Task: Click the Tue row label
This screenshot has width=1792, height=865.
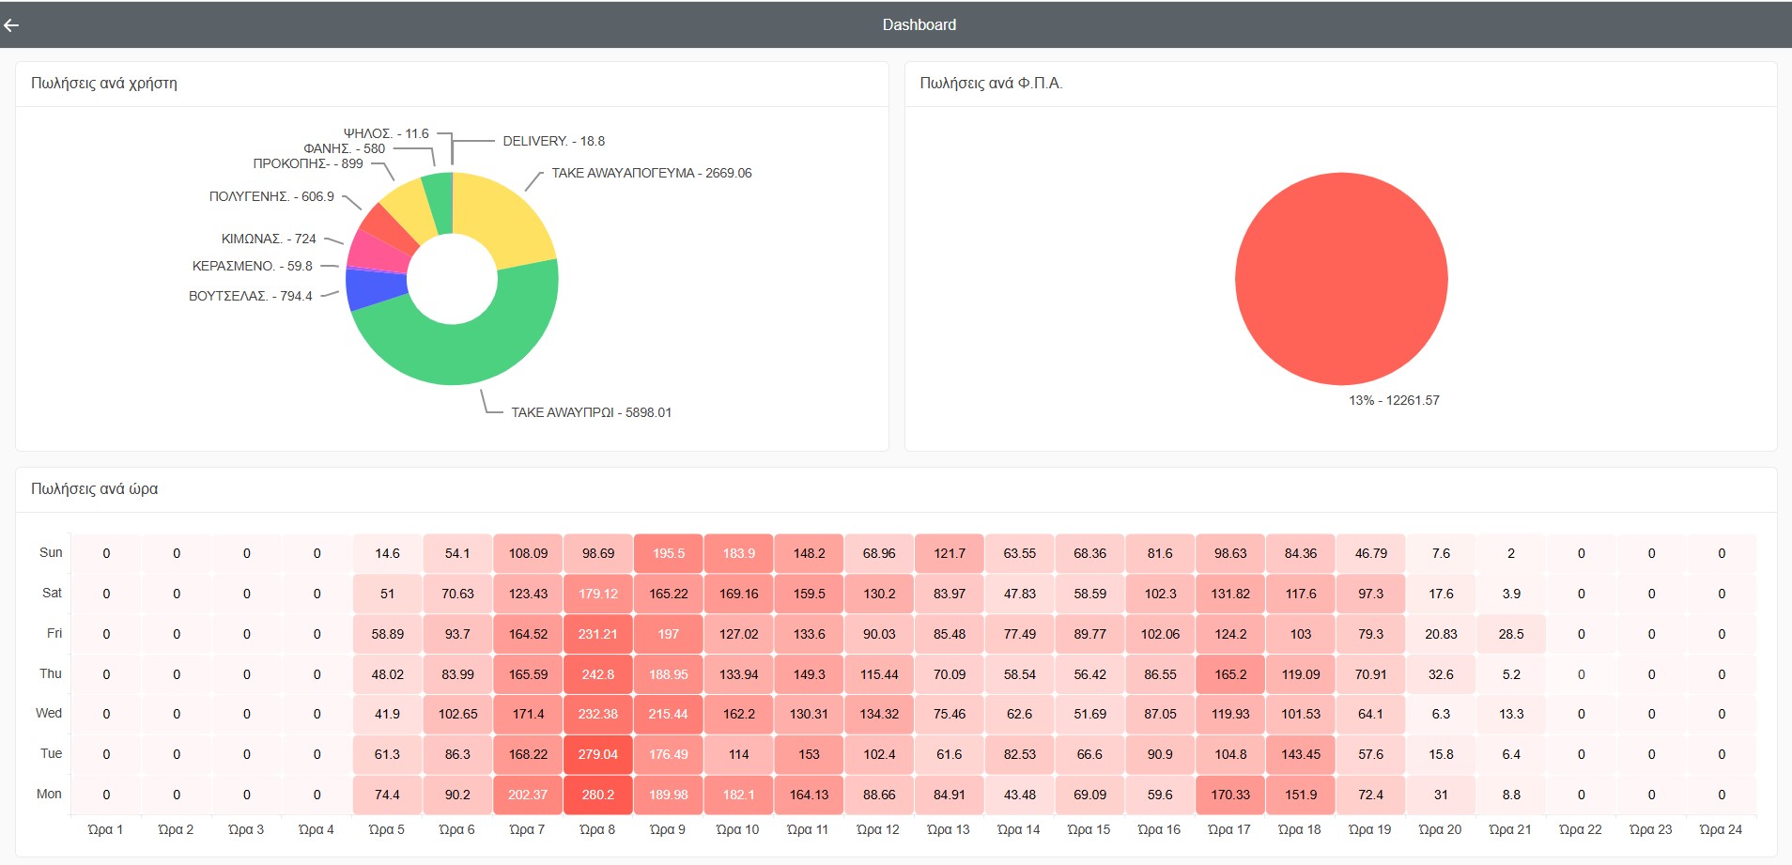Action: point(51,753)
